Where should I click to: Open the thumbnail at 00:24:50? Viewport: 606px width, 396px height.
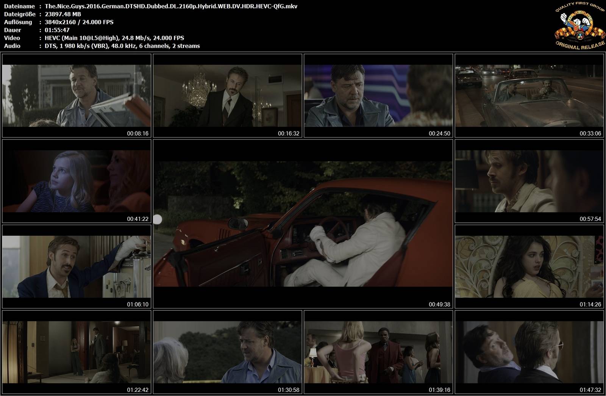[378, 95]
